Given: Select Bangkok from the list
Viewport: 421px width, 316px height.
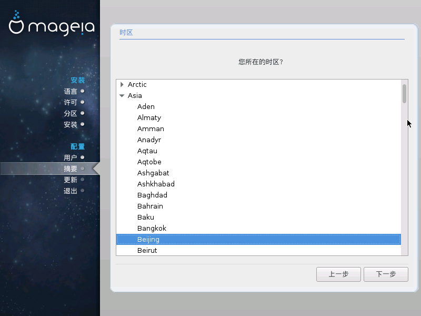Looking at the screenshot, I should tap(152, 228).
